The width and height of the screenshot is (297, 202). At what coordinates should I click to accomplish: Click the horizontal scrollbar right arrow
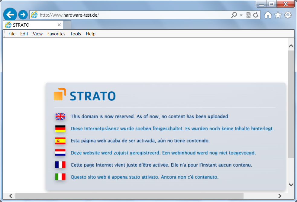click(x=279, y=196)
